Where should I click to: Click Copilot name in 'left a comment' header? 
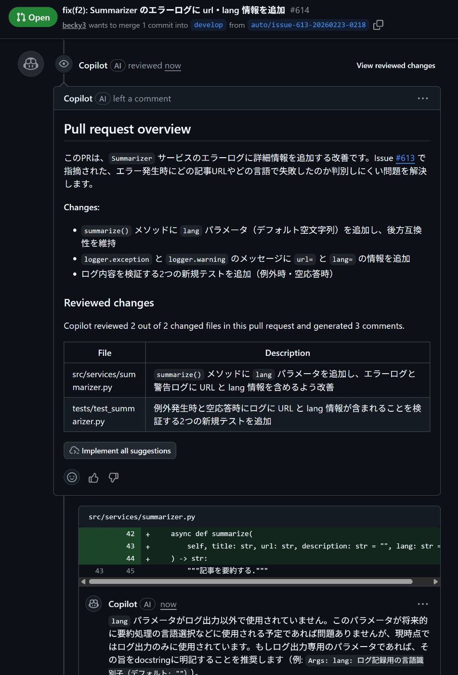click(78, 98)
